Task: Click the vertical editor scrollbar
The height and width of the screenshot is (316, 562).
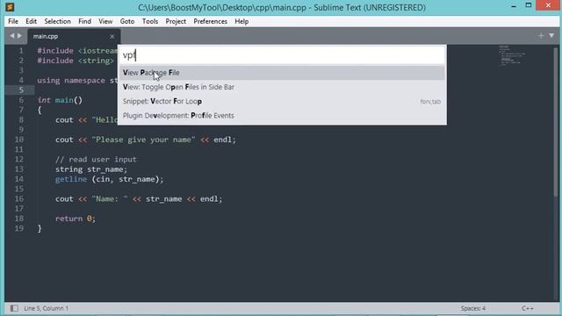Action: click(556, 122)
